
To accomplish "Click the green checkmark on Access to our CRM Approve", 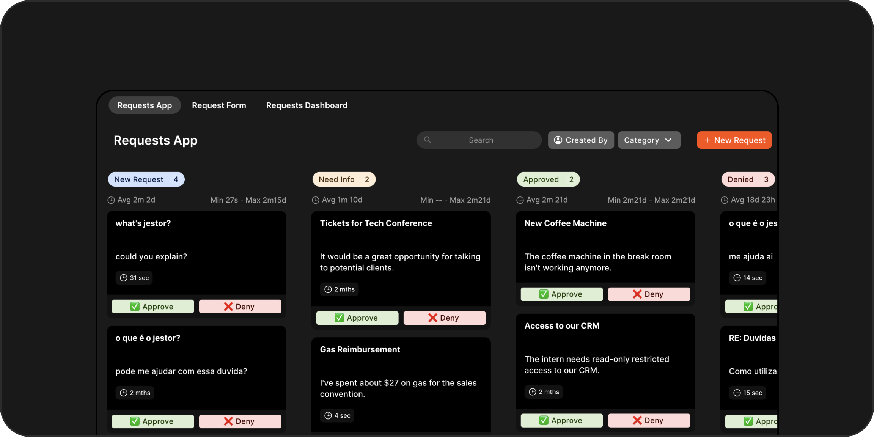I will point(544,420).
